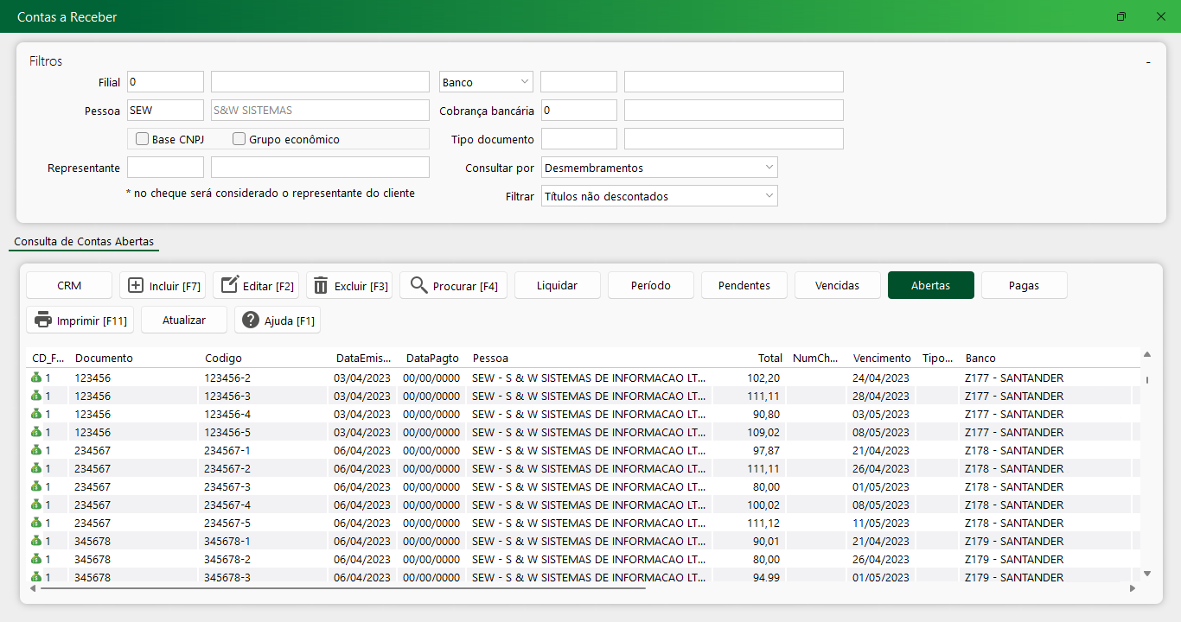Enable the Base CNPJ checkbox
This screenshot has height=622, width=1181.
point(143,139)
